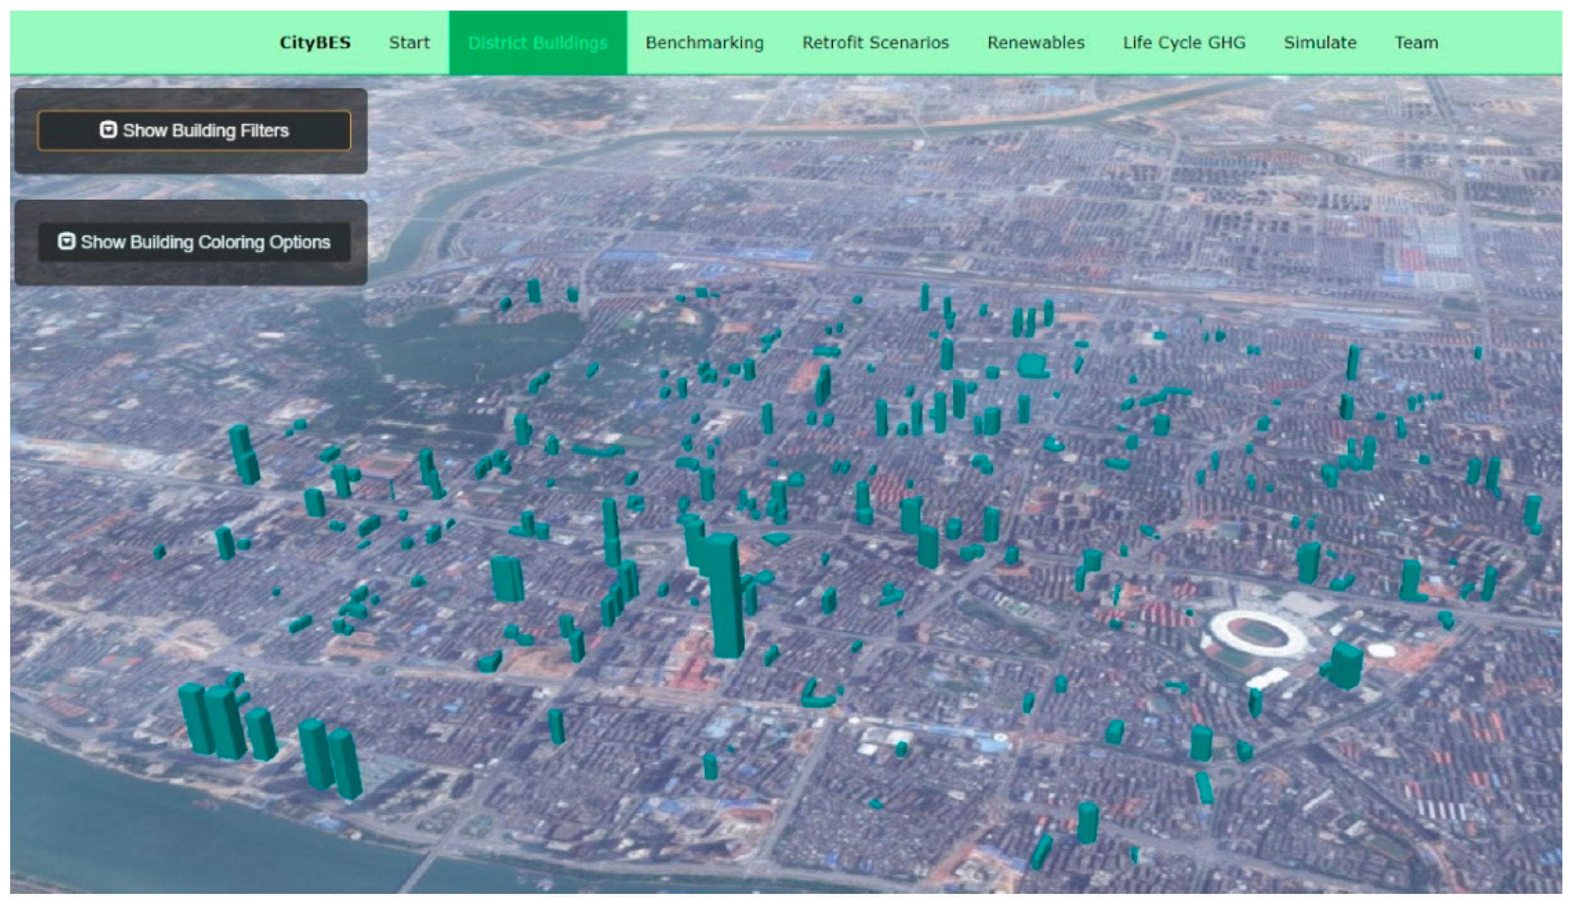1574x904 pixels.
Task: Go to the Retrofit Scenarios page
Action: point(875,43)
